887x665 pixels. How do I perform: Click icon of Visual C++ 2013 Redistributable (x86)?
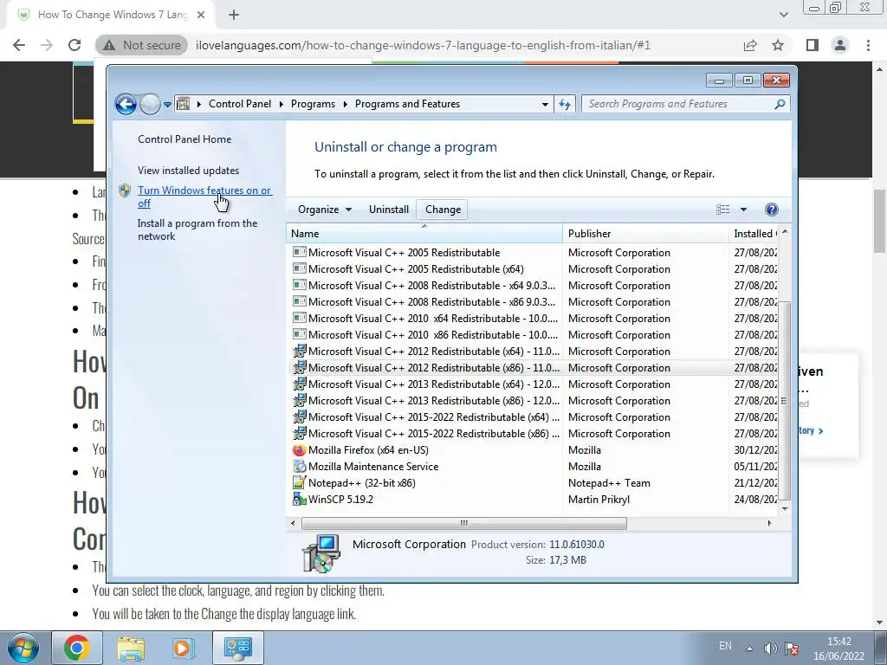tap(299, 400)
